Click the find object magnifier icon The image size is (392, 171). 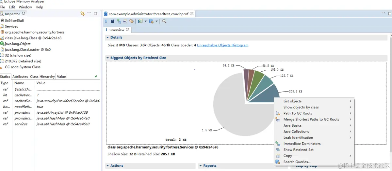164,21
